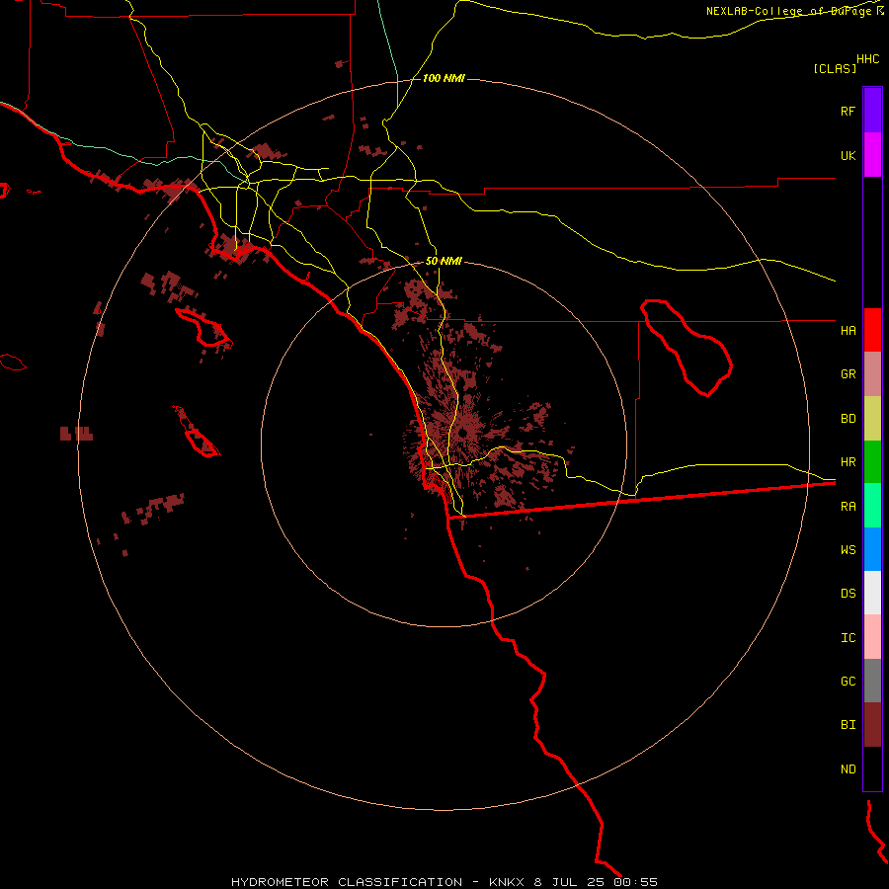The image size is (889, 889).
Task: Click the IC legend label
Action: point(848,638)
